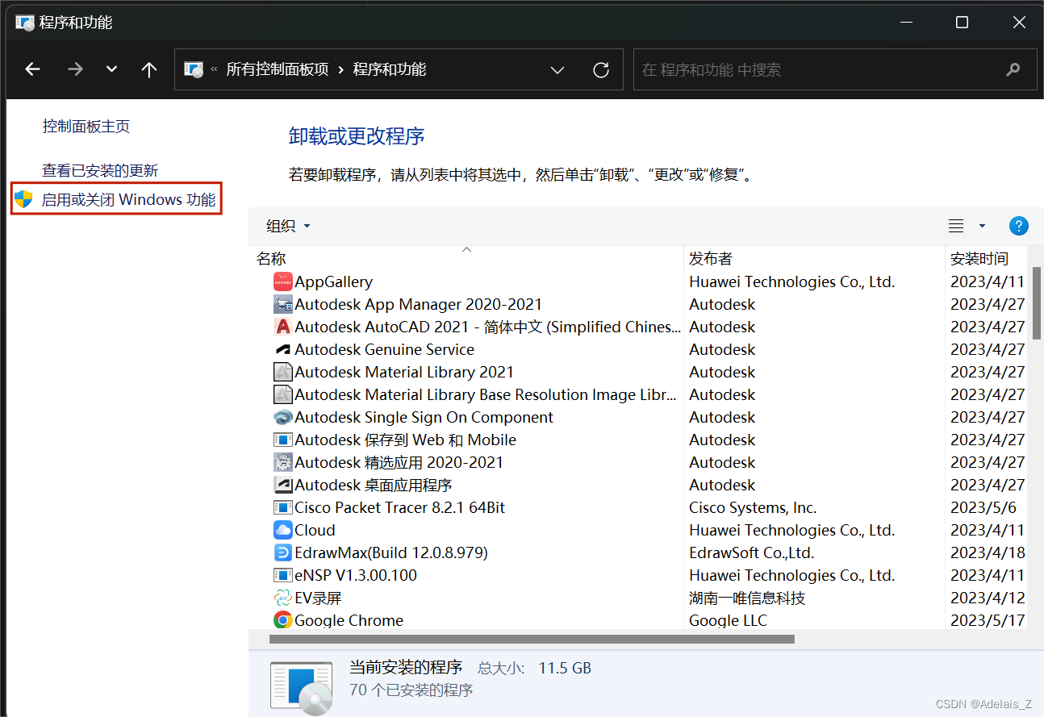Click the Cisco Packet Tracer icon

(282, 507)
